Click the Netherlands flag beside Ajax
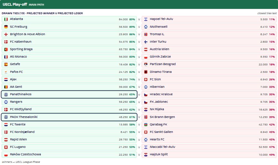Viewport: 278px width, 165px height. pos(6,79)
